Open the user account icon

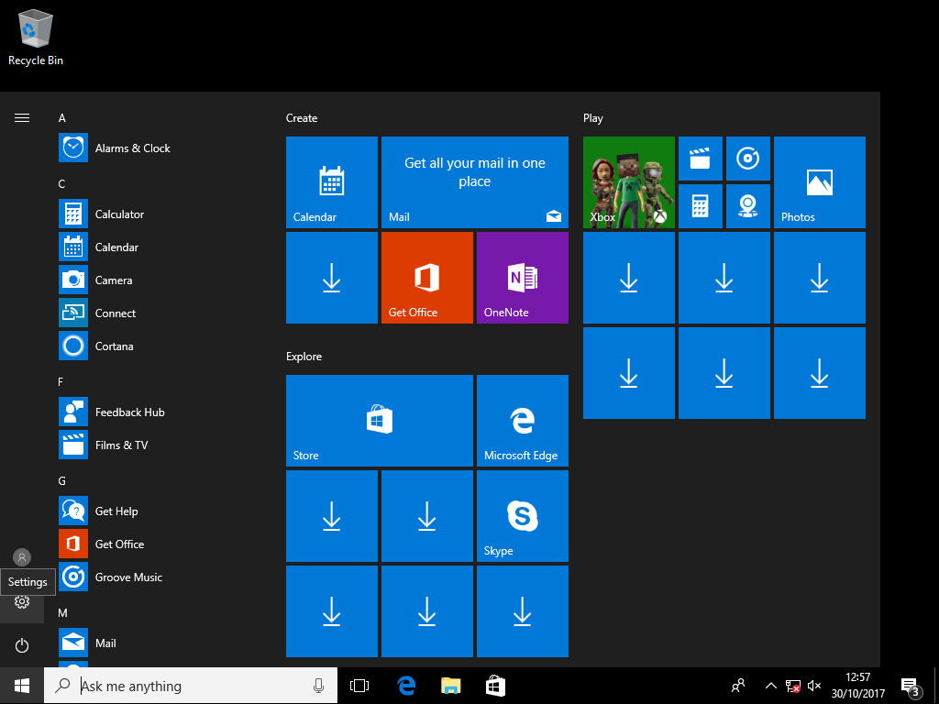[x=22, y=557]
